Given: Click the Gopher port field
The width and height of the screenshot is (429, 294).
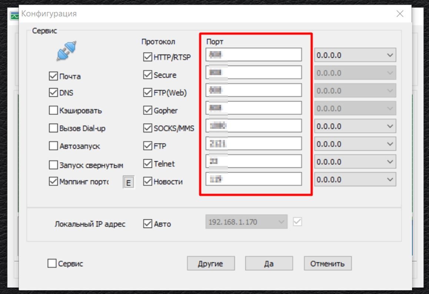Looking at the screenshot, I should point(254,108).
